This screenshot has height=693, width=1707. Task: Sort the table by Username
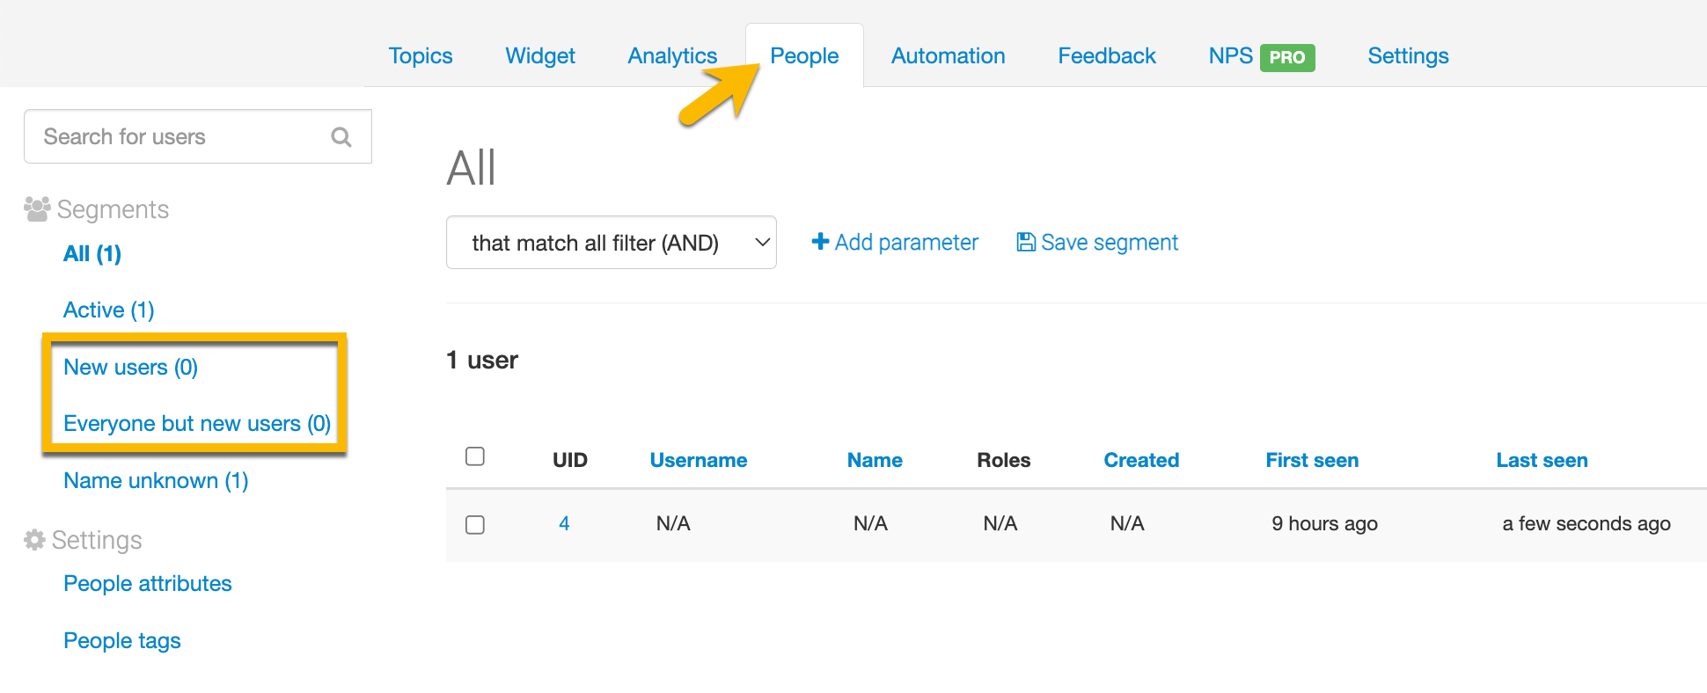698,460
